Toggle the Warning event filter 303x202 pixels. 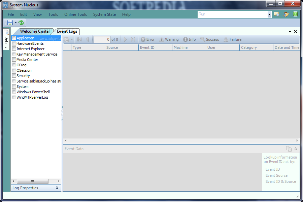(x=169, y=39)
